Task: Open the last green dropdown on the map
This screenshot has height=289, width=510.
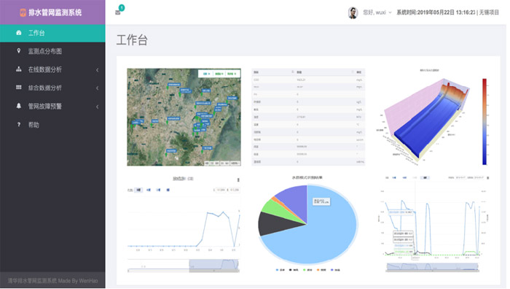Action: point(232,74)
